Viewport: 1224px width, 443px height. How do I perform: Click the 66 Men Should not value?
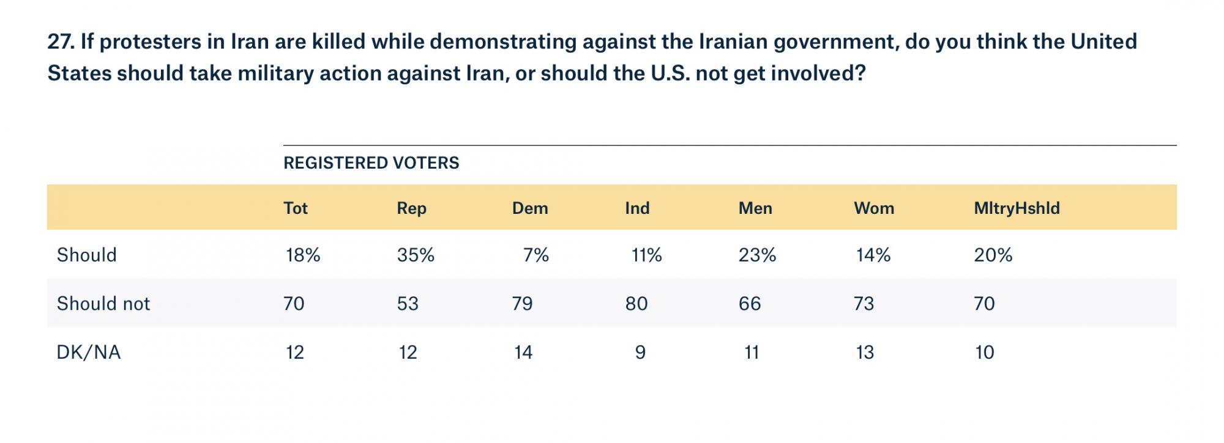(750, 304)
